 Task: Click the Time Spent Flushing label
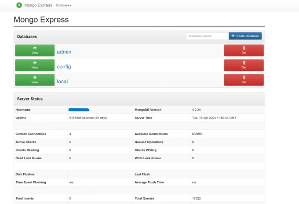click(31, 183)
